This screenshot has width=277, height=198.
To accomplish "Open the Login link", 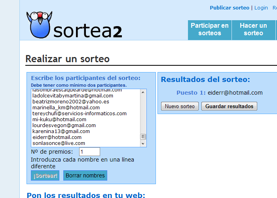I will pyautogui.click(x=261, y=8).
